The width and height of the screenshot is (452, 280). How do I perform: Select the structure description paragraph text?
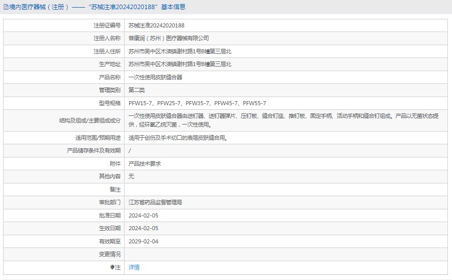click(x=283, y=120)
